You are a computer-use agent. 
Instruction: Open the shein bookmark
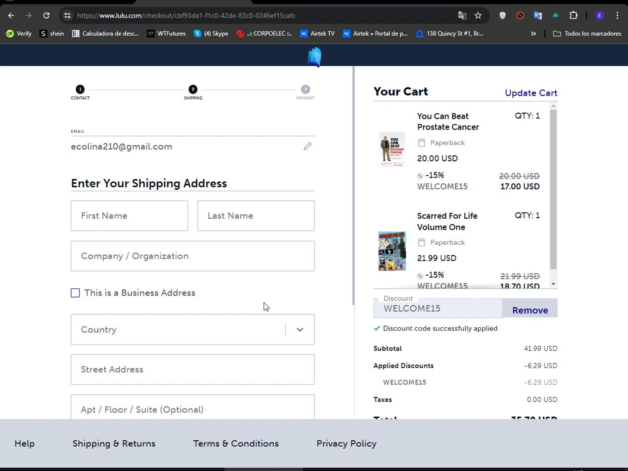click(52, 34)
